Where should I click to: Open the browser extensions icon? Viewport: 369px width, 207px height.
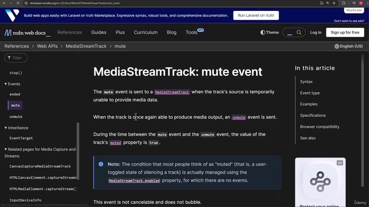point(344,3)
